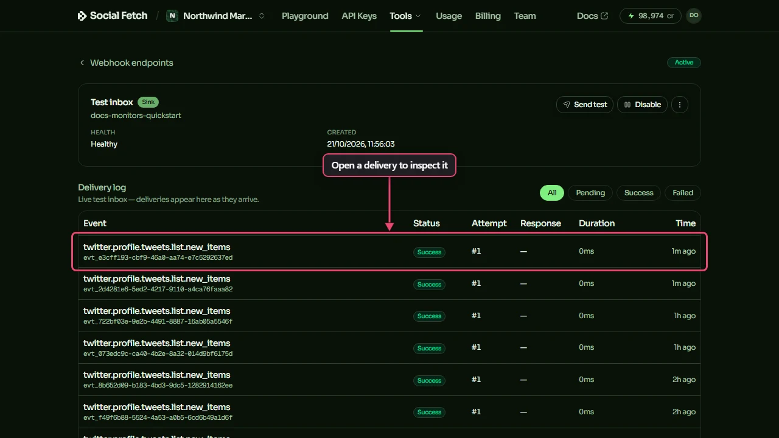The height and width of the screenshot is (438, 779).
Task: Click the Test inbox heading
Action: point(111,102)
